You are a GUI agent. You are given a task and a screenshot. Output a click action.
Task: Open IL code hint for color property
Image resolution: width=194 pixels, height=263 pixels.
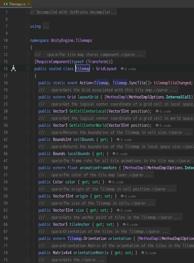[116, 182]
